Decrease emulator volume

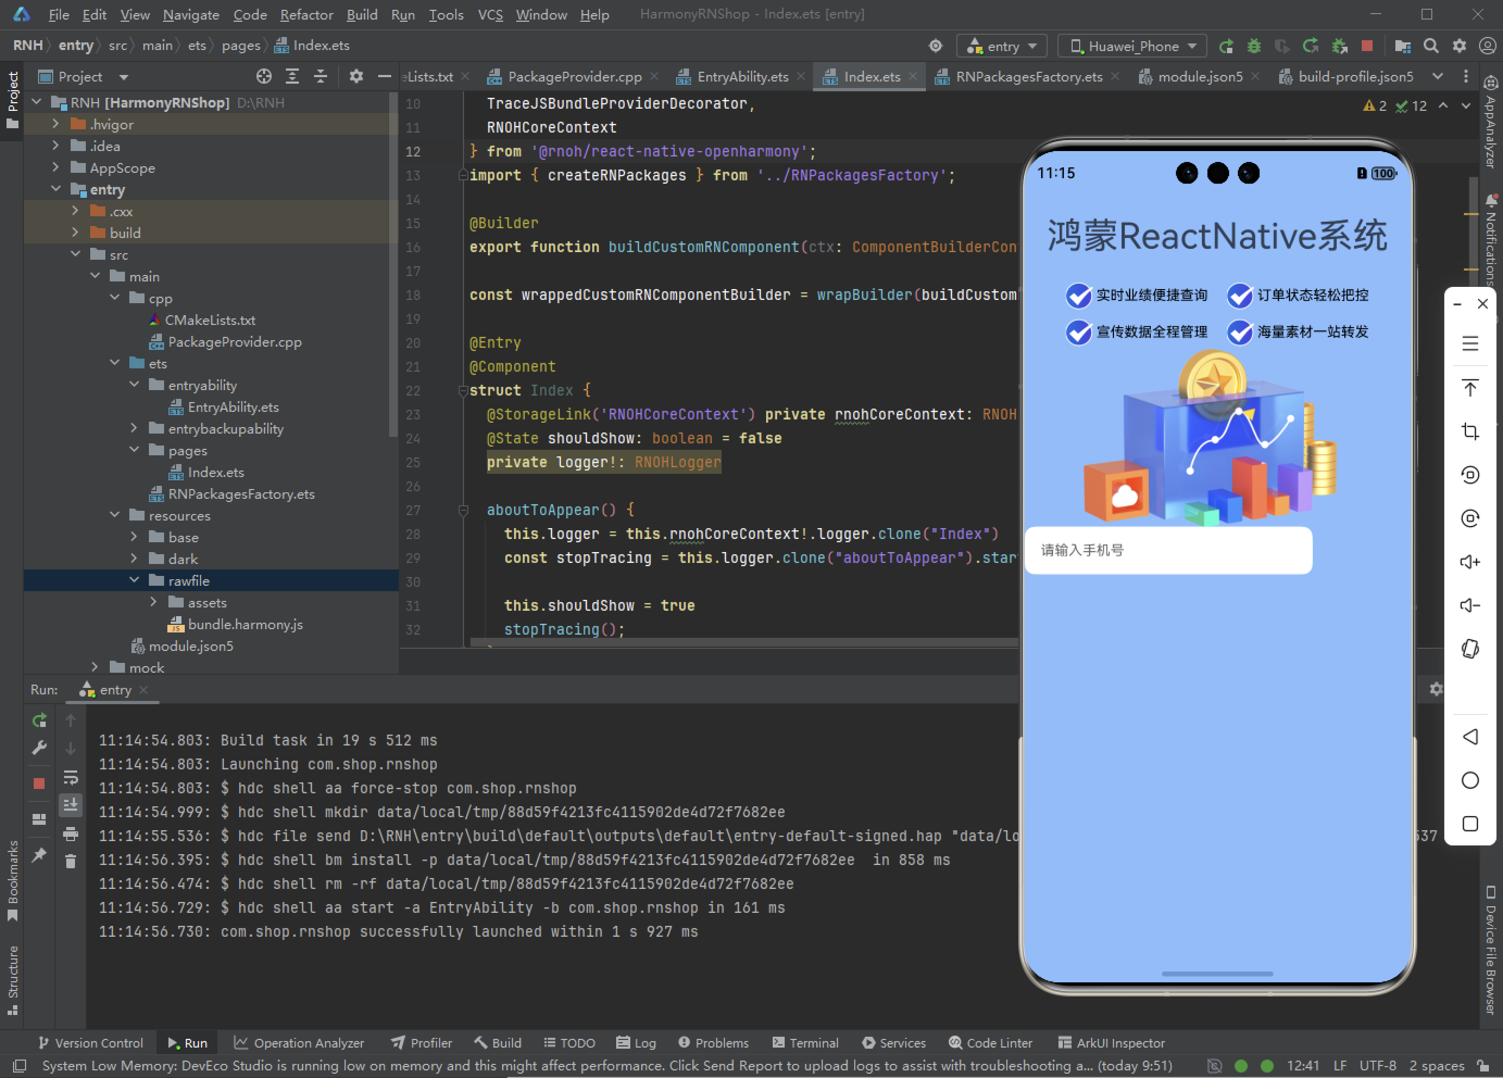1470,606
